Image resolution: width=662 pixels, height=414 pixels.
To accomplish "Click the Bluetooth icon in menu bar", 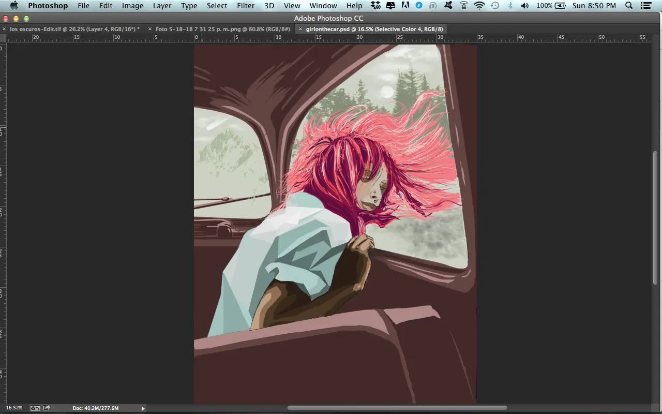I will click(510, 6).
